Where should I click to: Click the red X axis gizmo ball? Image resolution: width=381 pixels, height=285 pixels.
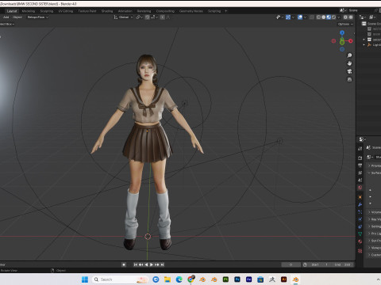351,41
